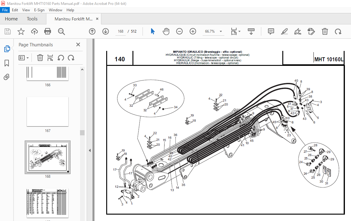Go to the next page

coord(106,31)
